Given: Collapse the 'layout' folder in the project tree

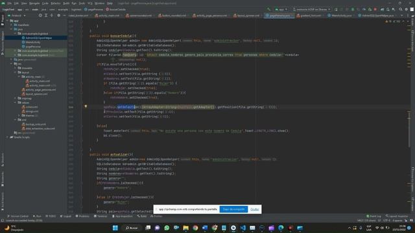Looking at the screenshot, I should (16, 72).
